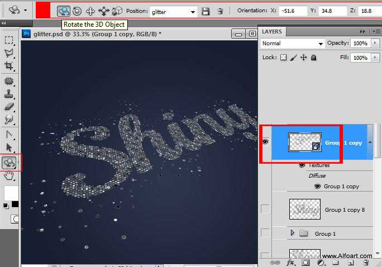Image resolution: width=382 pixels, height=267 pixels.
Task: Click default foreground/background colors icon
Action: point(6,206)
